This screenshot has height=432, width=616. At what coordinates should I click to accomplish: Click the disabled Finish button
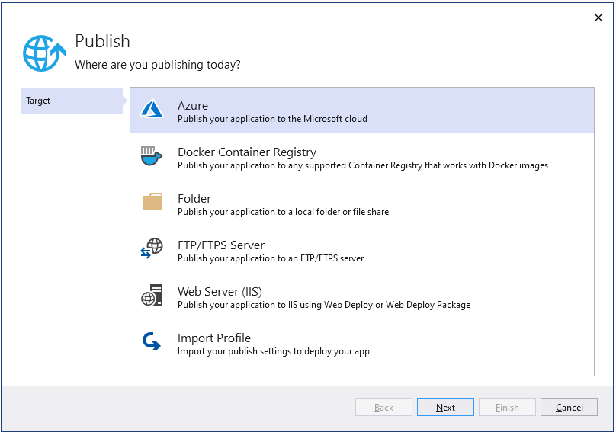(507, 408)
